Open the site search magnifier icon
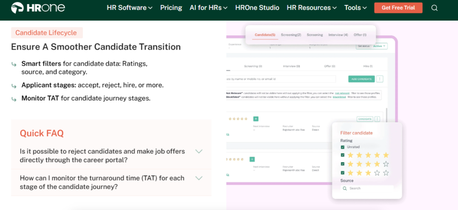This screenshot has height=210, width=458. click(434, 8)
